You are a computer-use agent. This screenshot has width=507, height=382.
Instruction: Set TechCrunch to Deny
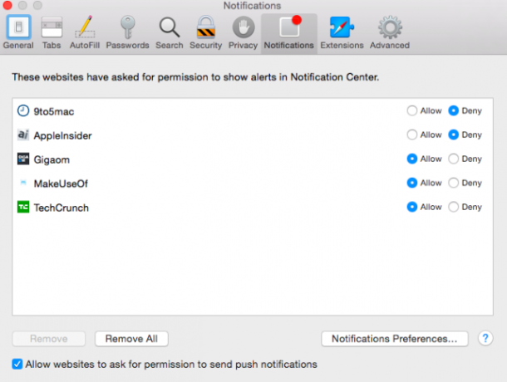tap(453, 207)
